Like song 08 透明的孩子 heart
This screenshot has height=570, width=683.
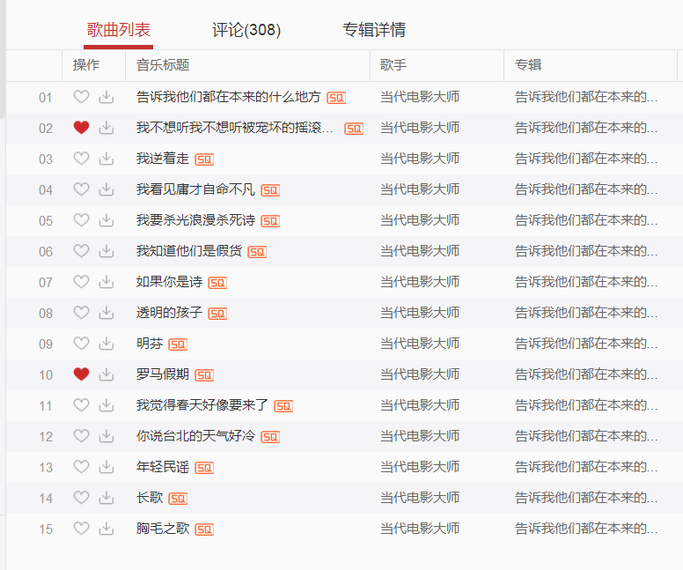coord(81,312)
